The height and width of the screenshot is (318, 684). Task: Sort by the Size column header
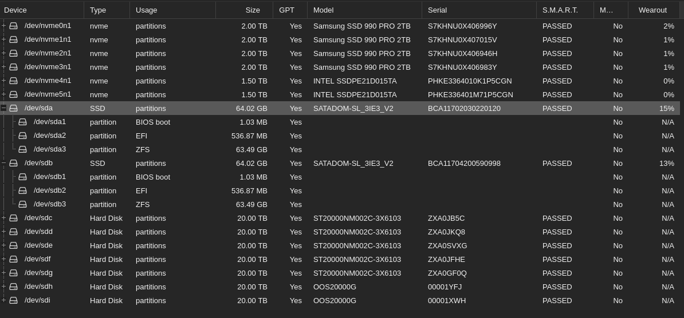click(x=244, y=10)
